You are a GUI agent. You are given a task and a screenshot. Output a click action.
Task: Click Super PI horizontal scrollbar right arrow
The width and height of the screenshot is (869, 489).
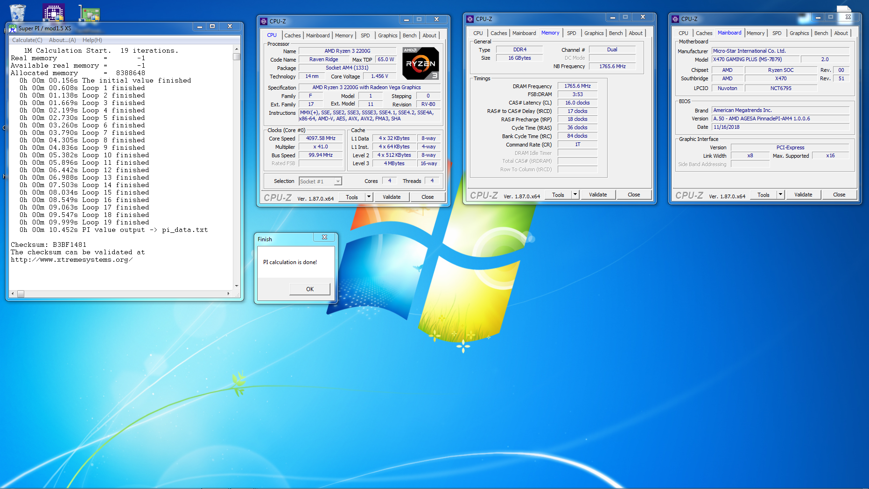point(229,294)
